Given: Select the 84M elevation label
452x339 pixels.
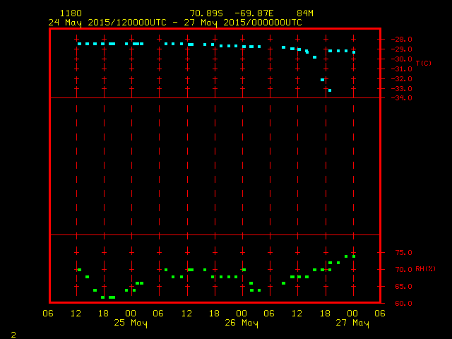Looking at the screenshot, I should 306,13.
